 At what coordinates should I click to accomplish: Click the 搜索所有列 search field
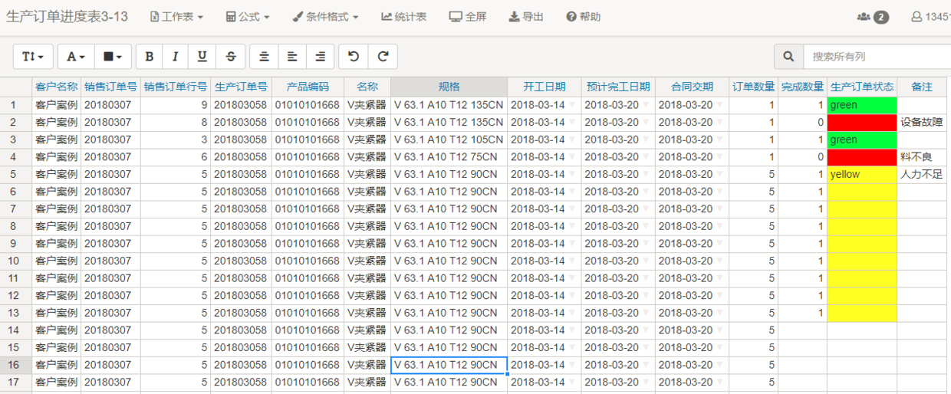pos(874,57)
